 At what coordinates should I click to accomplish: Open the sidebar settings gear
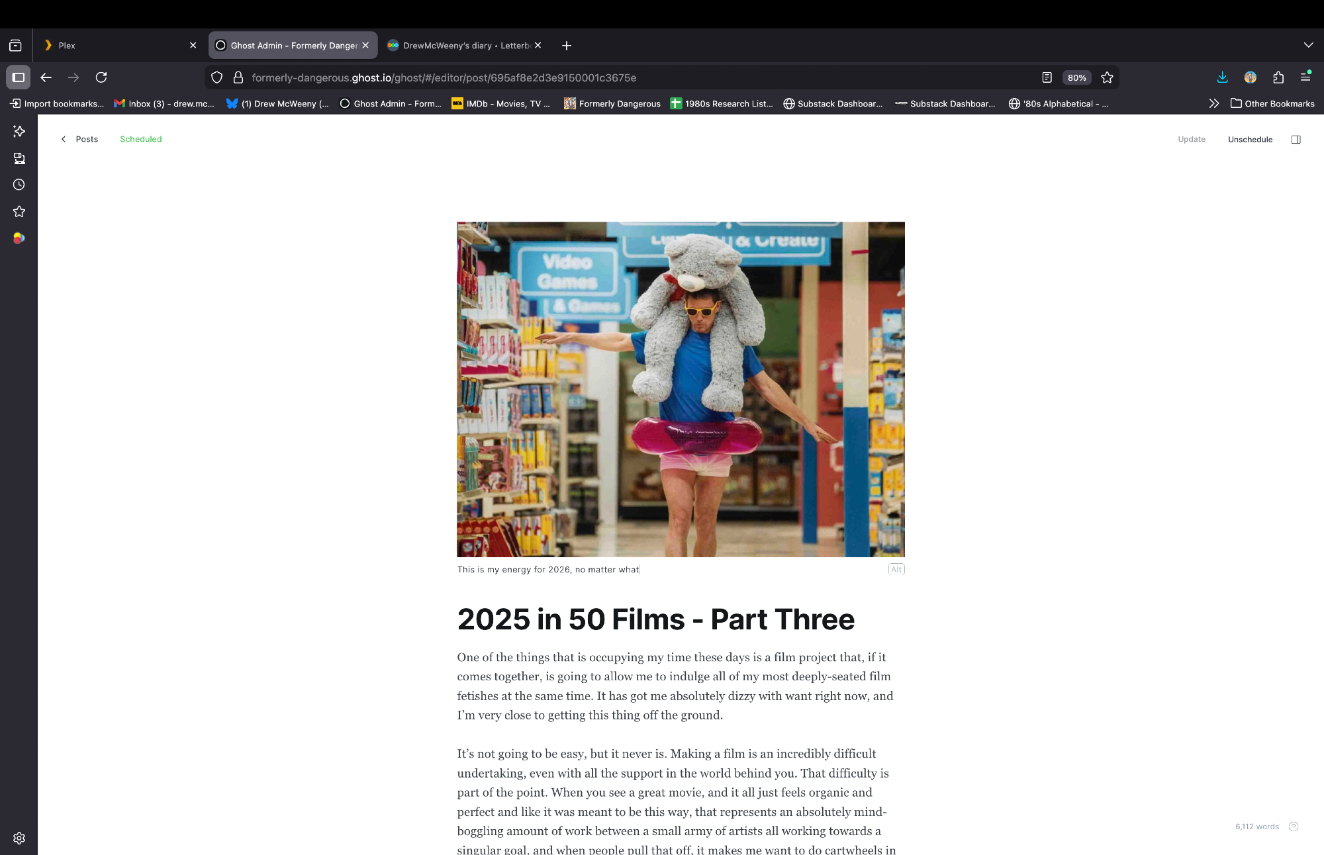click(x=19, y=838)
